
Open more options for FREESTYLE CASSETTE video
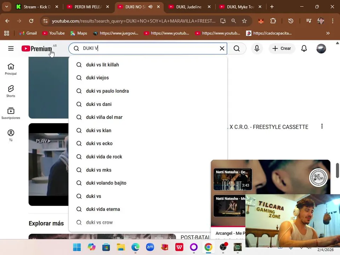point(322,126)
